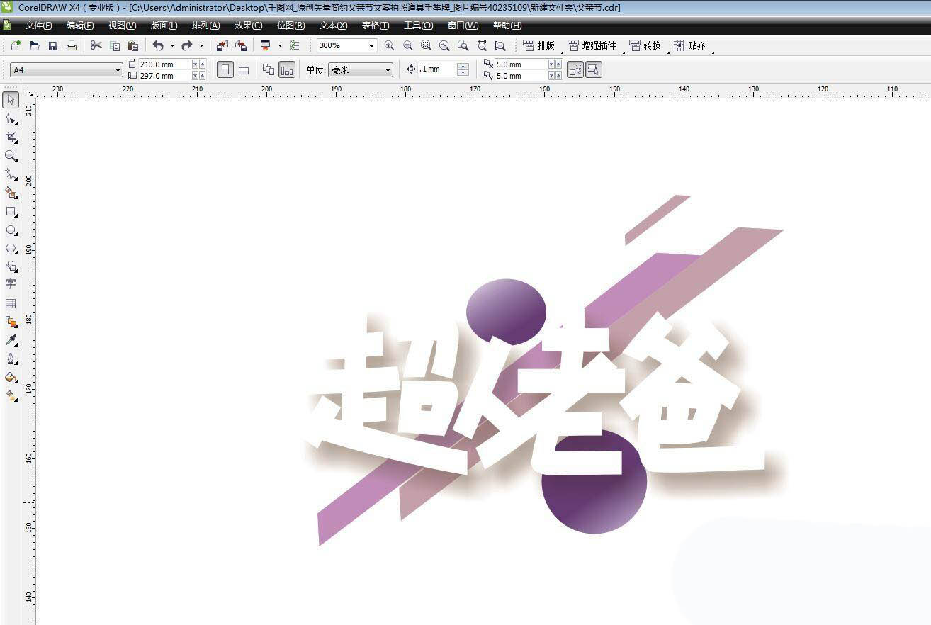Click the 贴齐 snapping button
The width and height of the screenshot is (931, 625).
692,45
